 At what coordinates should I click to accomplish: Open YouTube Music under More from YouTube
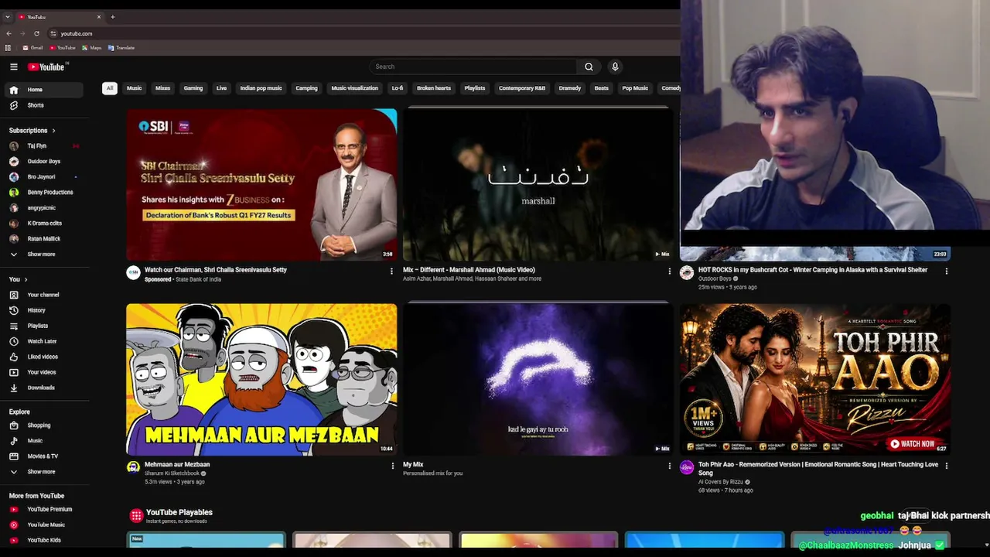(43, 525)
